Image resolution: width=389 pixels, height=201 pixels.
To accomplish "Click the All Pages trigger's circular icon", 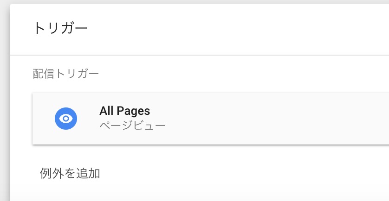I will (x=66, y=119).
